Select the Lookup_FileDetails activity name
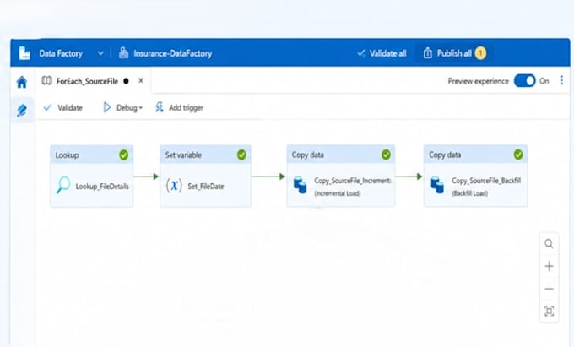574x347 pixels. [x=102, y=187]
